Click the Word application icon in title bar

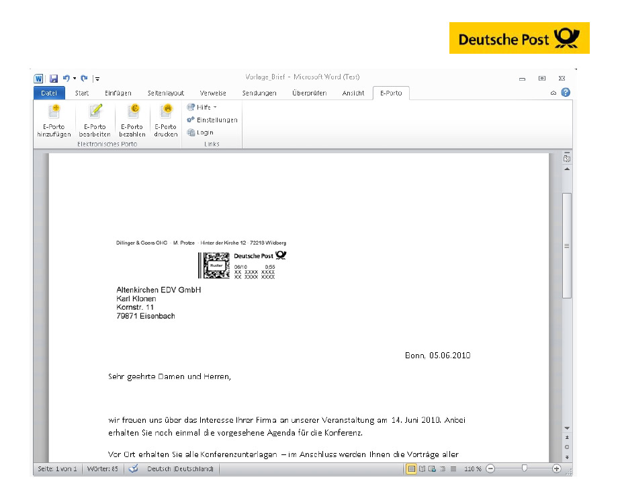point(38,79)
